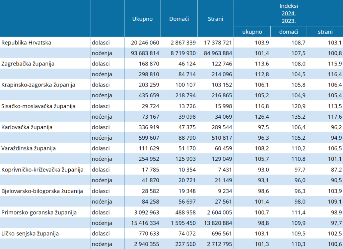
Task: Click the Domaći column header
Action: (179, 19)
